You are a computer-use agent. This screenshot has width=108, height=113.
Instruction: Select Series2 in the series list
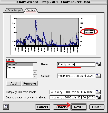pyautogui.click(x=19, y=64)
